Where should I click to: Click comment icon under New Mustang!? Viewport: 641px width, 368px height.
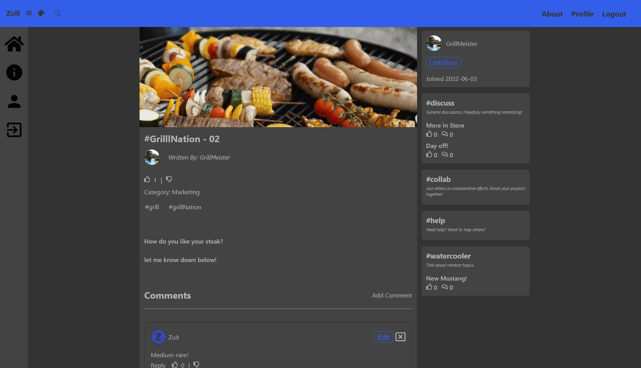[x=445, y=287]
